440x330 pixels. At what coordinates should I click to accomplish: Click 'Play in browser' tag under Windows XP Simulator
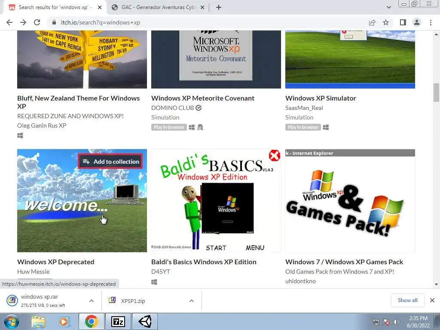tap(303, 127)
